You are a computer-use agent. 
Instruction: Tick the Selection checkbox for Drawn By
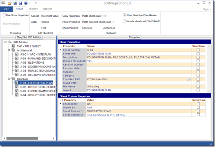198,107
